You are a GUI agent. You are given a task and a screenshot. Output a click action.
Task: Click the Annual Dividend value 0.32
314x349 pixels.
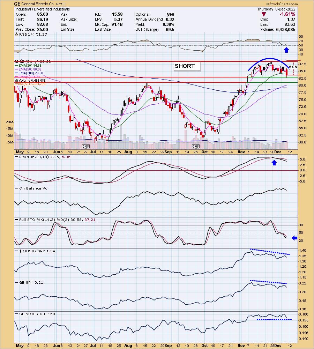(170, 19)
